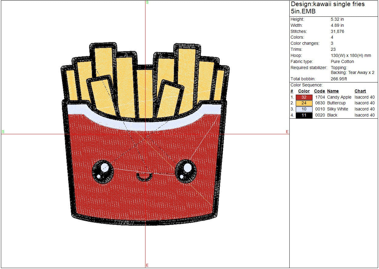Image resolution: width=379 pixels, height=269 pixels.
Task: Select the Buttercup yellow color swatch
Action: click(304, 103)
